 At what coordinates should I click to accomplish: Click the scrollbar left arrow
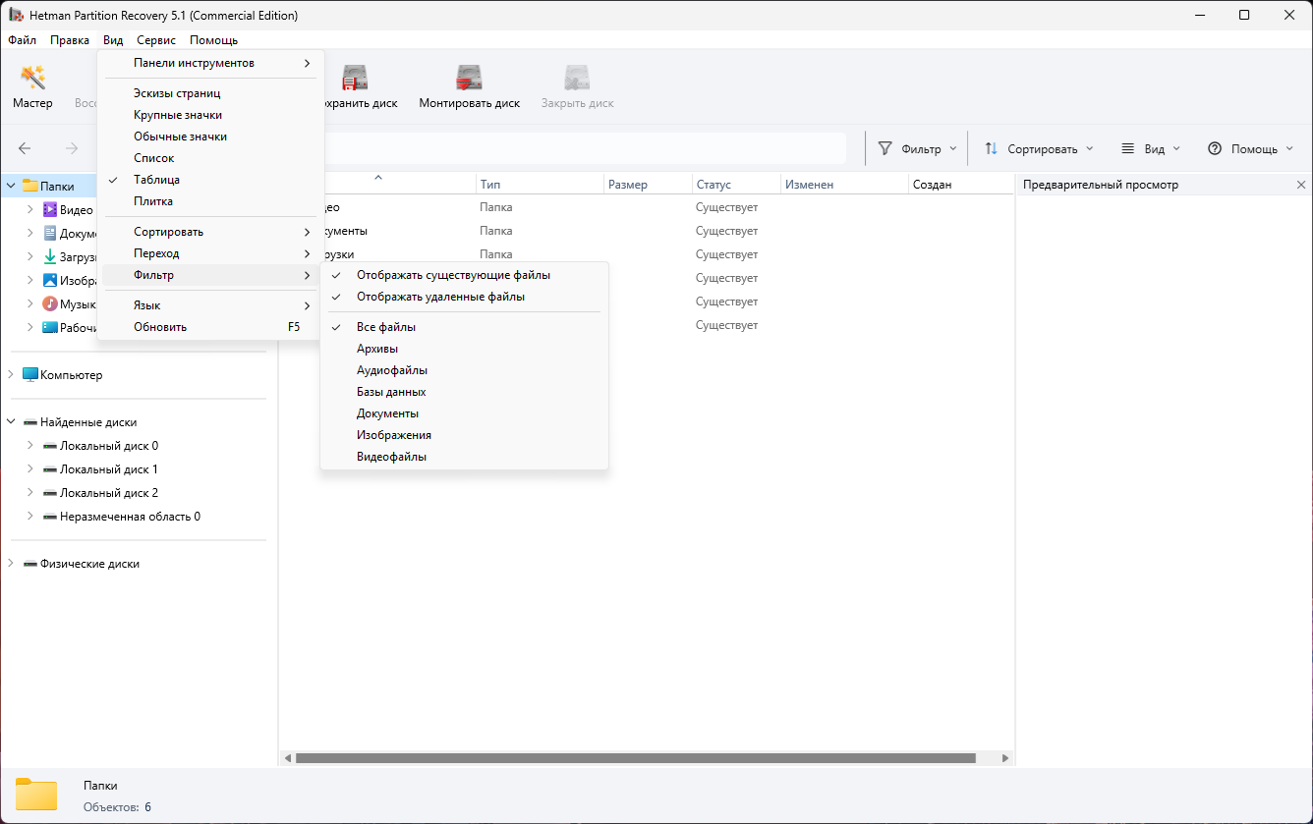tap(288, 758)
